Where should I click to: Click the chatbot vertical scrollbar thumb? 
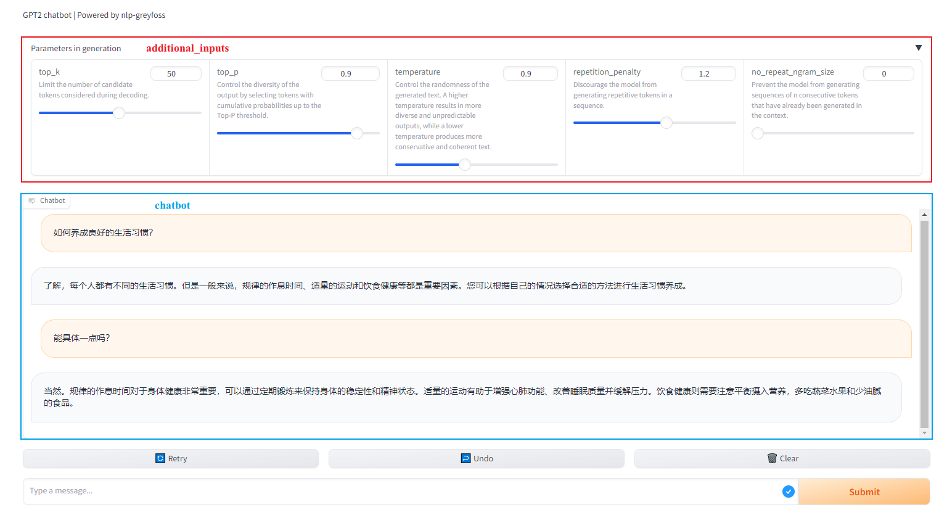924,324
